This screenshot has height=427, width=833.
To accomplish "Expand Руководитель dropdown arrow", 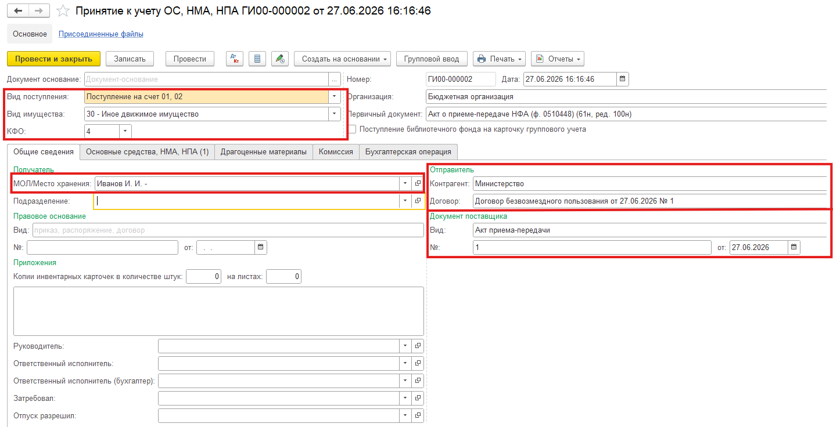I will click(x=405, y=346).
